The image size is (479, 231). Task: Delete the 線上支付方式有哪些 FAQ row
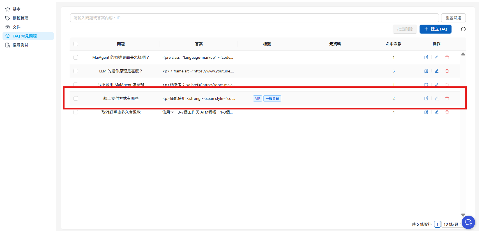pos(447,98)
